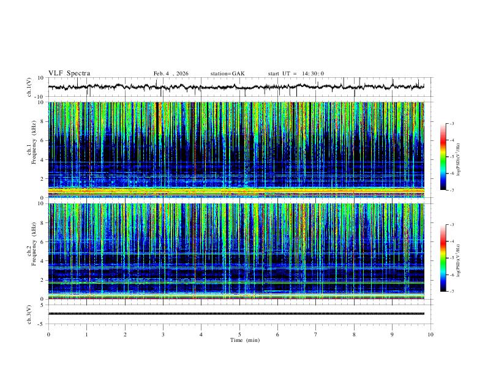Click the "-7" label on ch.2 colorbar
The width and height of the screenshot is (485, 375).
[451, 292]
